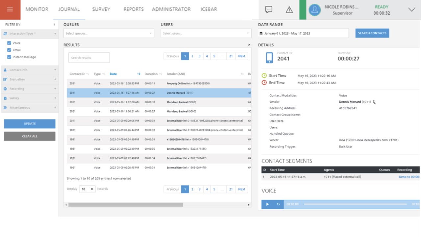
Task: Click the Jump to recording link
Action: click(409, 177)
